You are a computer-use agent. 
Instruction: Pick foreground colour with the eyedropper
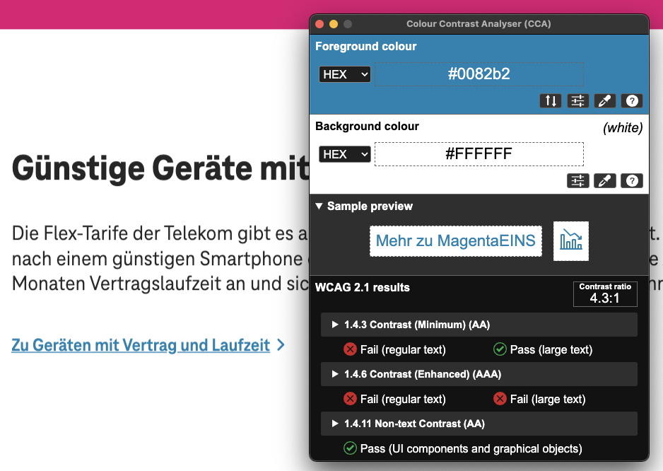[604, 100]
